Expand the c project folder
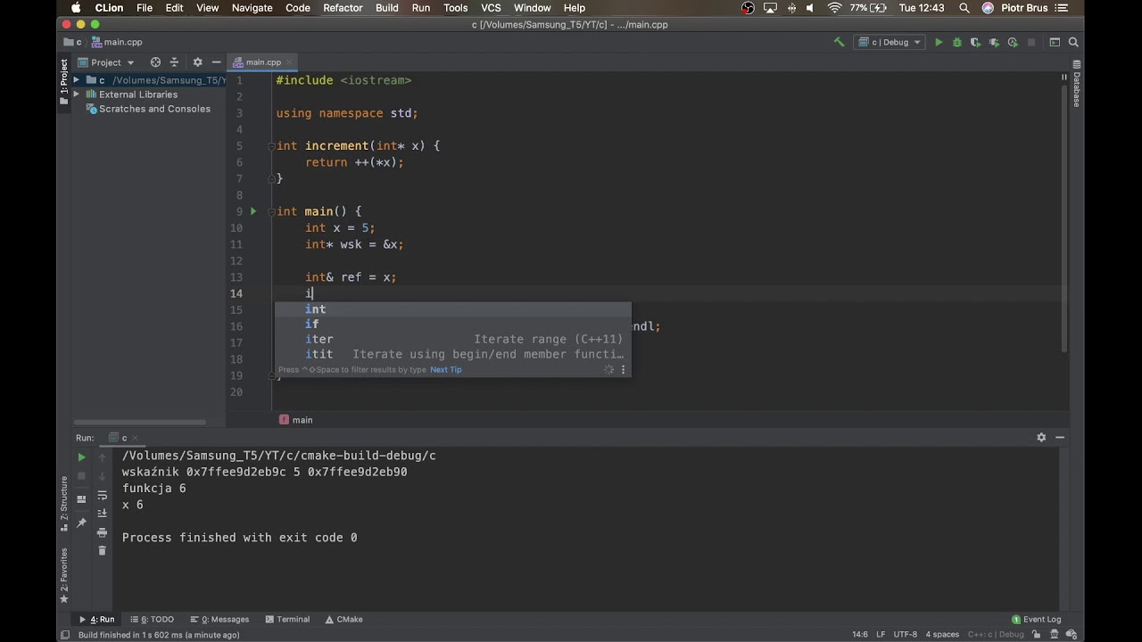Viewport: 1142px width, 642px height. 77,80
